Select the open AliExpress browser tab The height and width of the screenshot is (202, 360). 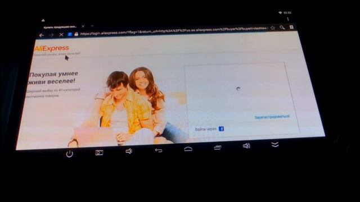[60, 27]
